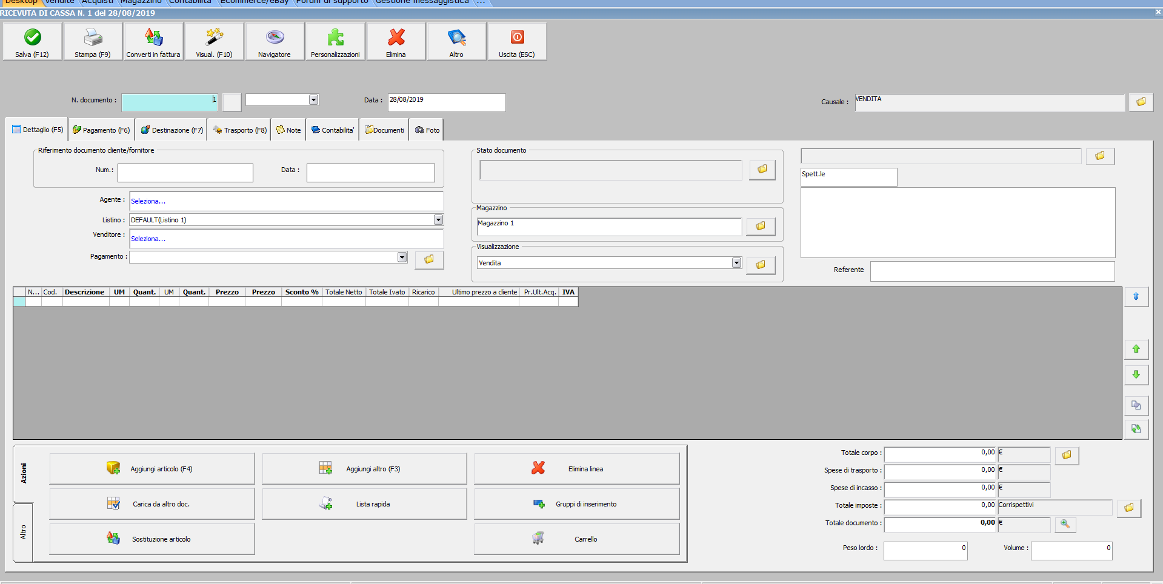
Task: Click the Venditore Seleziona... field
Action: pos(287,239)
